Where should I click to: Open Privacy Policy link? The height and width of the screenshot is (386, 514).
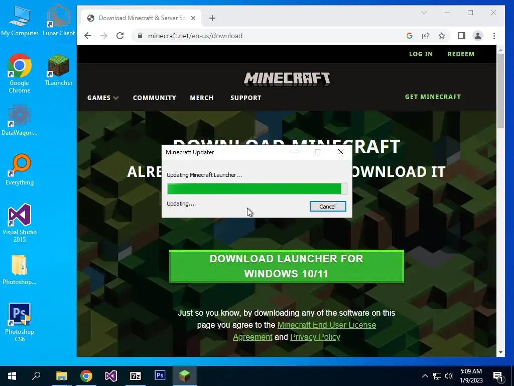pos(315,337)
